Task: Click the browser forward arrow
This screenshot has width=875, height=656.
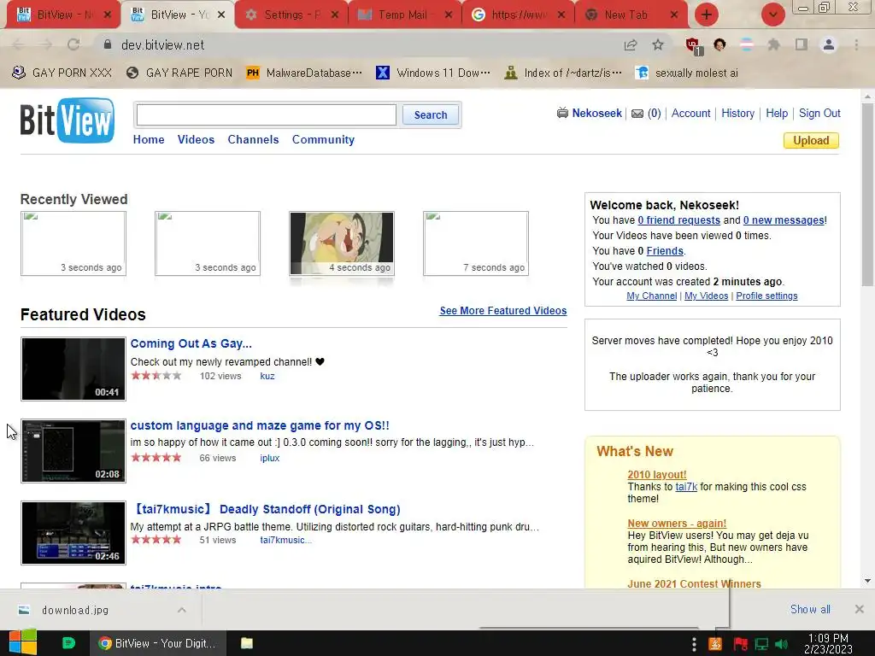Action: point(46,44)
